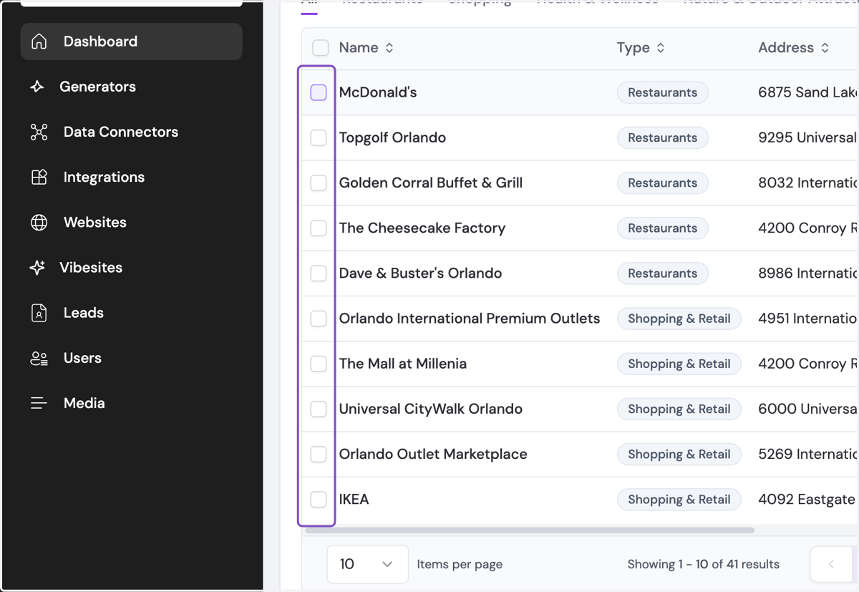The image size is (859, 592).
Task: Click the 4092 Eastgate address cell
Action: click(x=808, y=500)
